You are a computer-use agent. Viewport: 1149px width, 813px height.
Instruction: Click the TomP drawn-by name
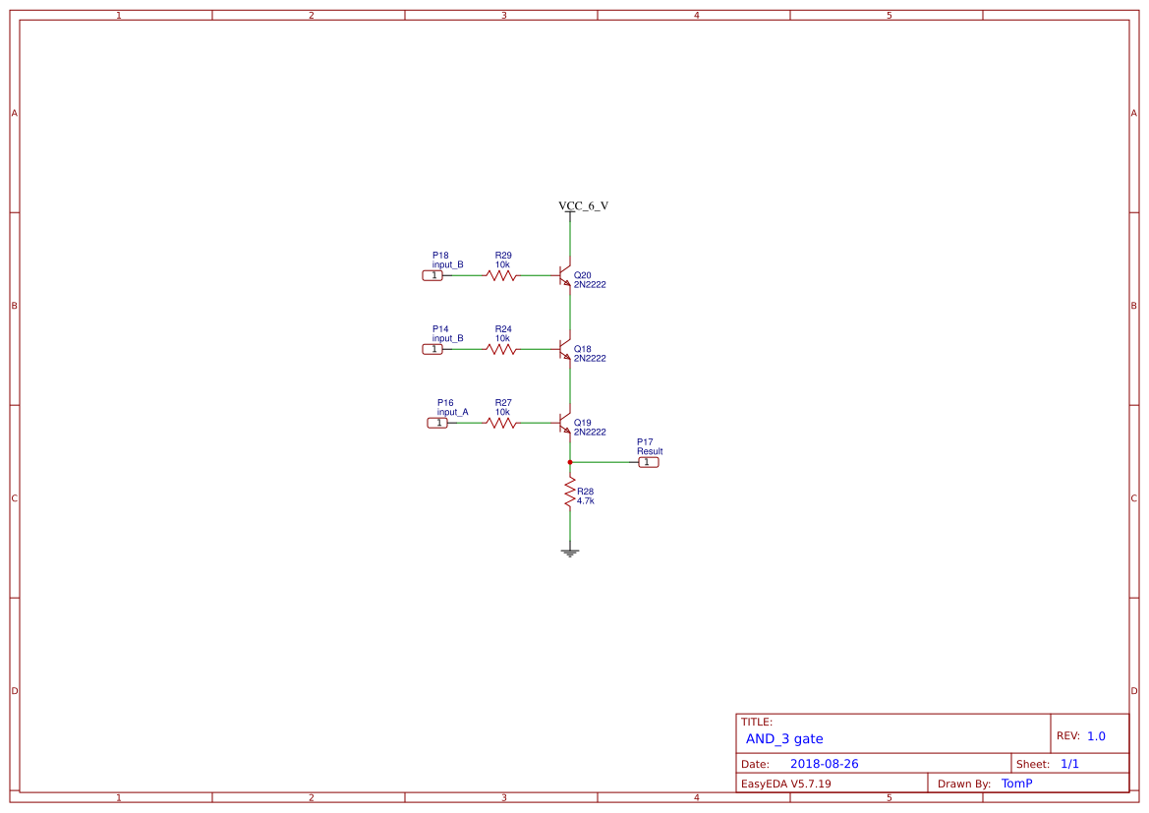[x=1018, y=784]
